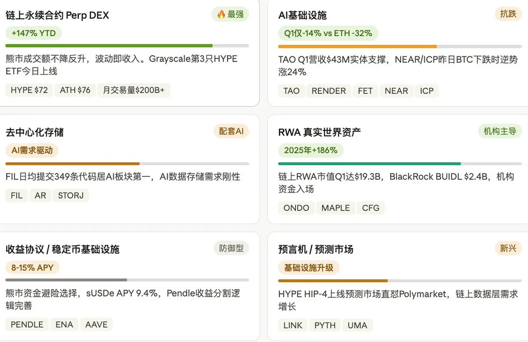
Task: Open the 链上永续合约 Perp DEX card title
Action: [x=57, y=15]
